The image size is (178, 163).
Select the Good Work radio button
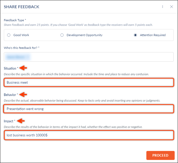9,35
